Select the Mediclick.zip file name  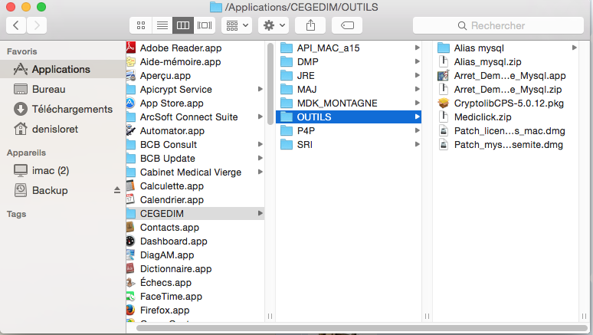point(483,117)
